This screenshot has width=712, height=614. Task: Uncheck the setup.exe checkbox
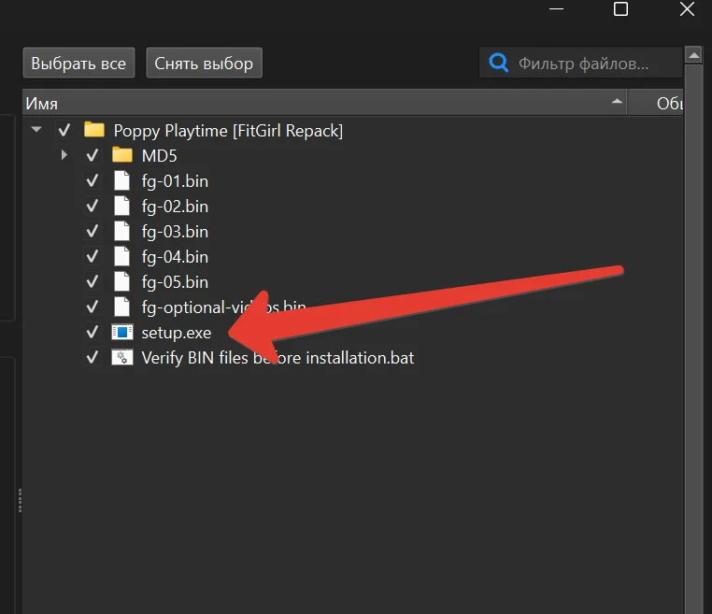coord(92,332)
